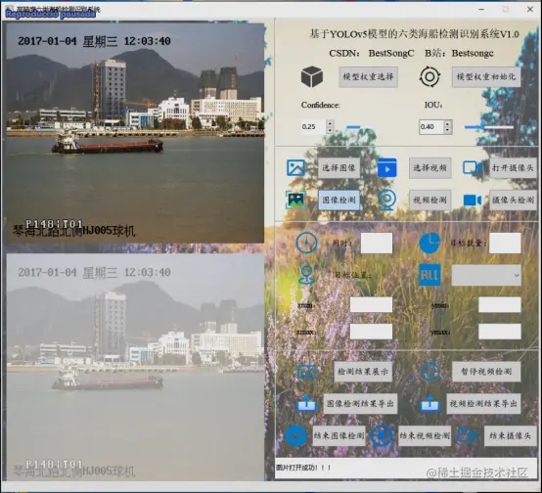Click the record circle icon beside 结束视频检测
Image resolution: width=542 pixels, height=493 pixels.
(x=382, y=435)
